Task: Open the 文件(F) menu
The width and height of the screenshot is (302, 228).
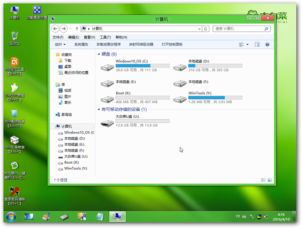Action: (58, 37)
